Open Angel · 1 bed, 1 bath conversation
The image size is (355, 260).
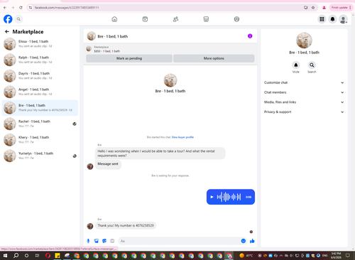(x=40, y=92)
